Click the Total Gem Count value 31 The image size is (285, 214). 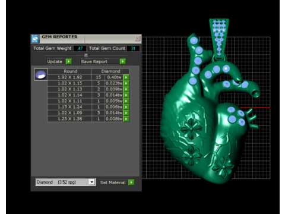point(133,48)
